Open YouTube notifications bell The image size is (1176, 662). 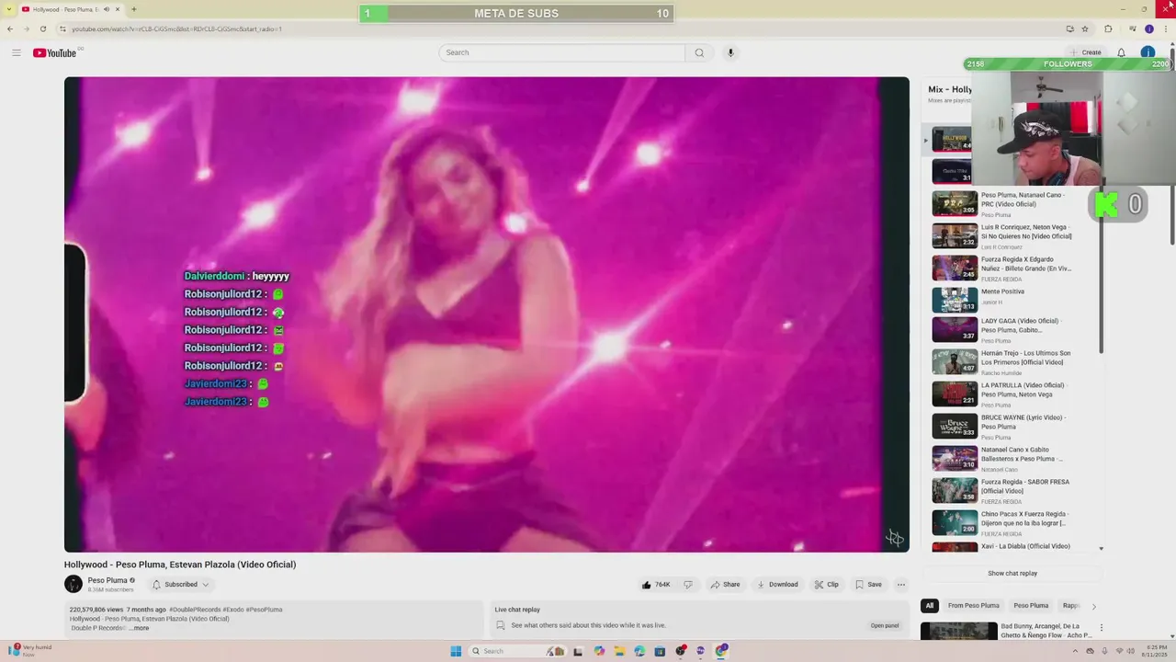click(1121, 52)
